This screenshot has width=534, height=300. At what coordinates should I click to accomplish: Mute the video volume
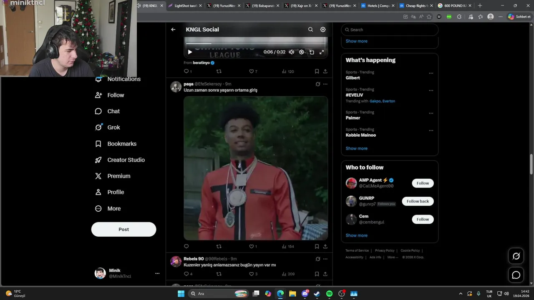(x=291, y=52)
